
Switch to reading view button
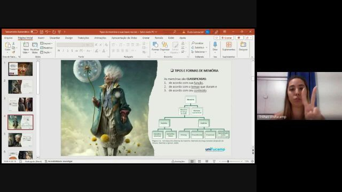pyautogui.click(x=207, y=161)
